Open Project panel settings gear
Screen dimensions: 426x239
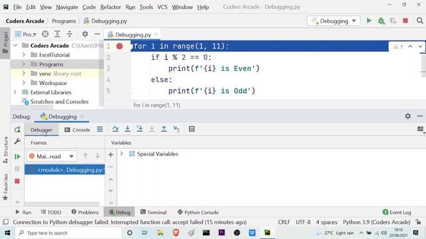(85, 34)
